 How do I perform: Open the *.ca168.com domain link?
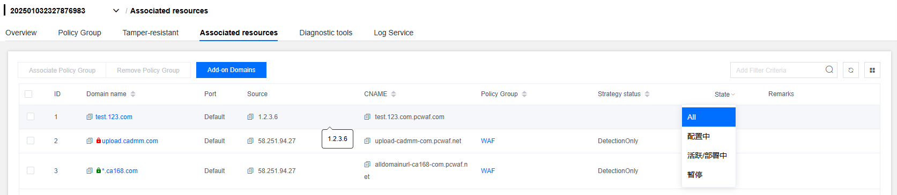click(120, 171)
